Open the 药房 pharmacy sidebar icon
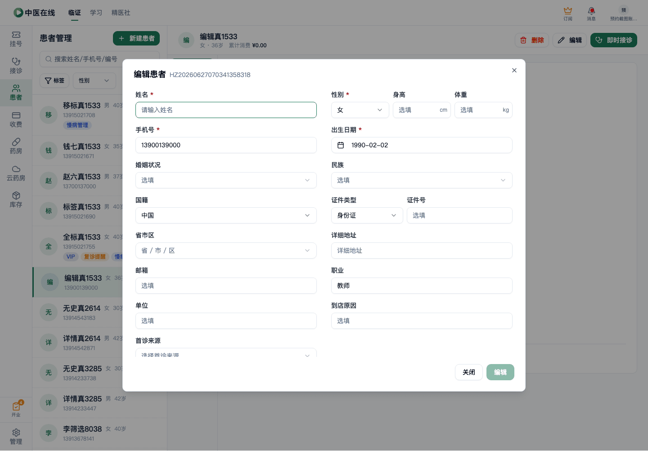648x451 pixels. (16, 146)
